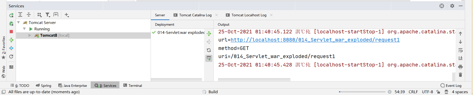Click the uri=/014_Servlet_war_exploded/request1 line

pyautogui.click(x=277, y=56)
